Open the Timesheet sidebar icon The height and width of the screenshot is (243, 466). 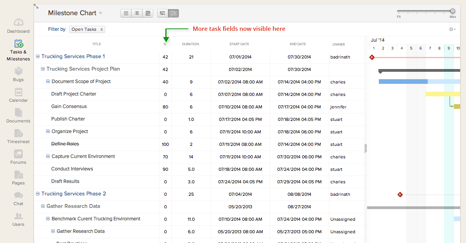click(x=18, y=133)
